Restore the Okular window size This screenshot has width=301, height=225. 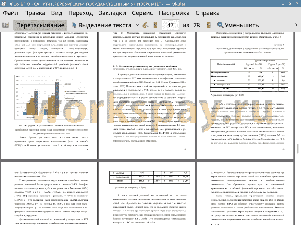(290, 3)
